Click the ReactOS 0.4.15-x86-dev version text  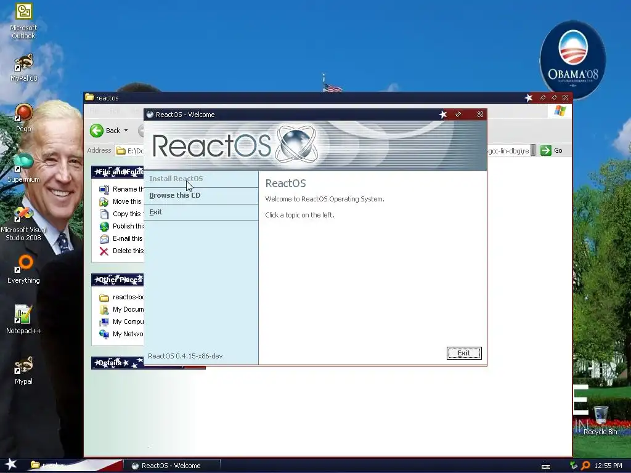[x=185, y=356]
